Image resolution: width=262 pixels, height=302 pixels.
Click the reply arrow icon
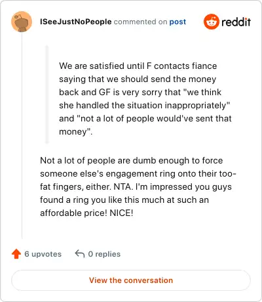80,254
